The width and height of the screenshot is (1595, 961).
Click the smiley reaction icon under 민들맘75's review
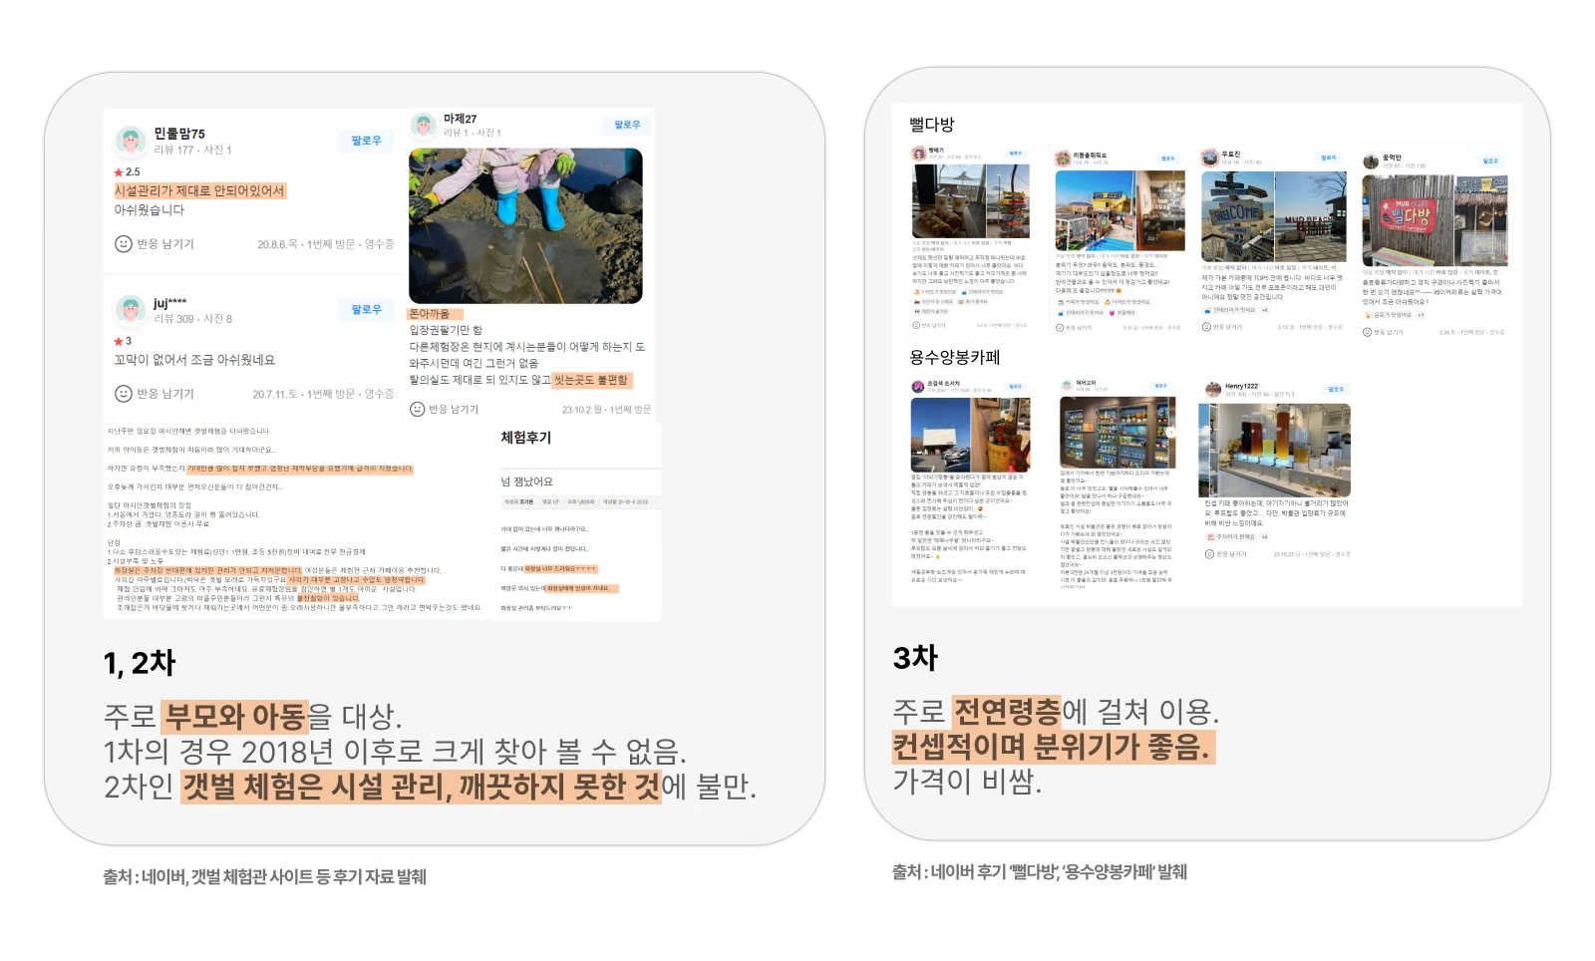click(x=124, y=243)
